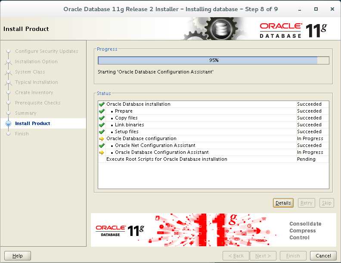Click 'Oracle Database installation' row text
This screenshot has width=341, height=263.
138,104
